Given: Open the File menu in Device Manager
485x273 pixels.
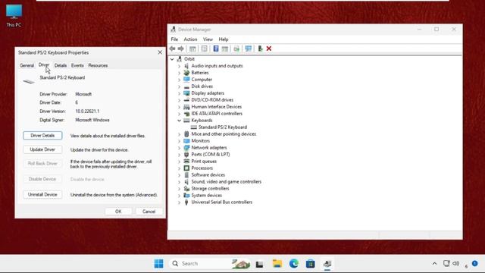Looking at the screenshot, I should tap(174, 39).
